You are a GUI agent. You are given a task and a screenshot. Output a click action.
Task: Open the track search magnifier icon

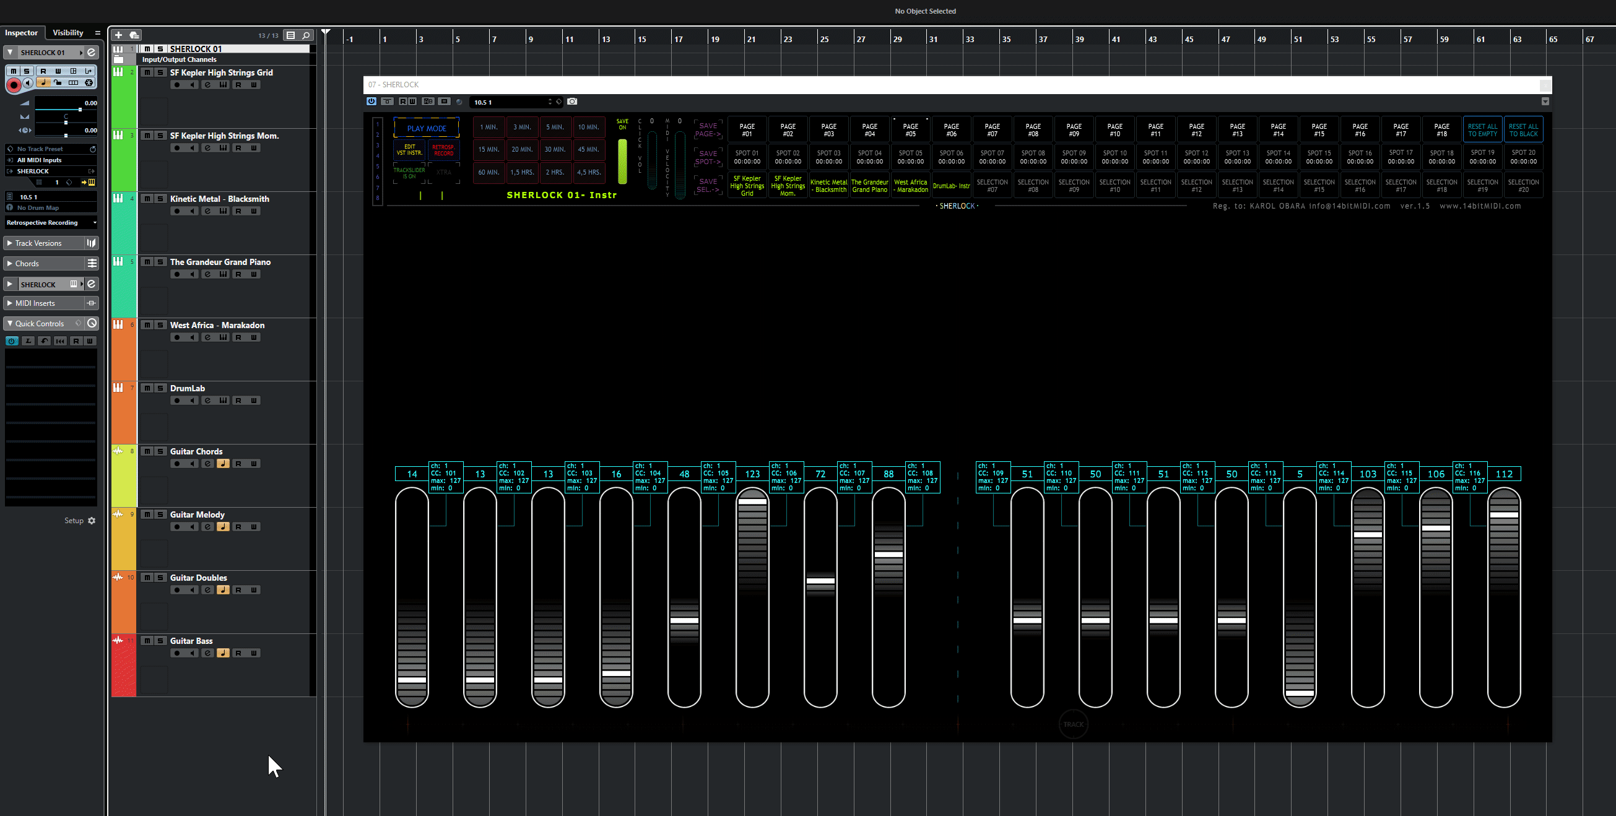coord(306,36)
